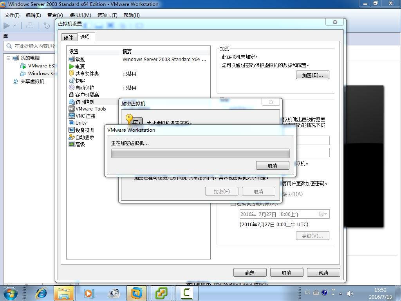Click the 自动保护 icon in settings list
401x301 pixels.
72,87
